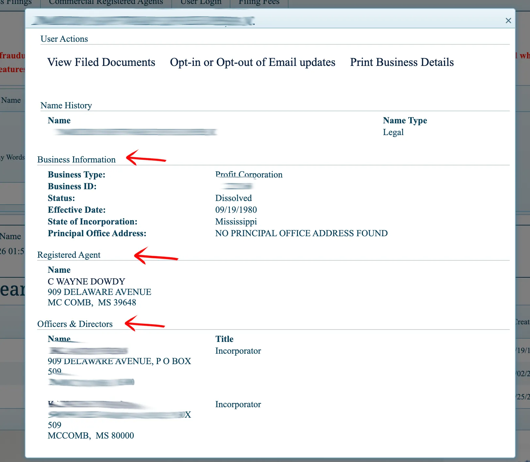The image size is (530, 462).
Task: Close the business details dialog
Action: 508,21
